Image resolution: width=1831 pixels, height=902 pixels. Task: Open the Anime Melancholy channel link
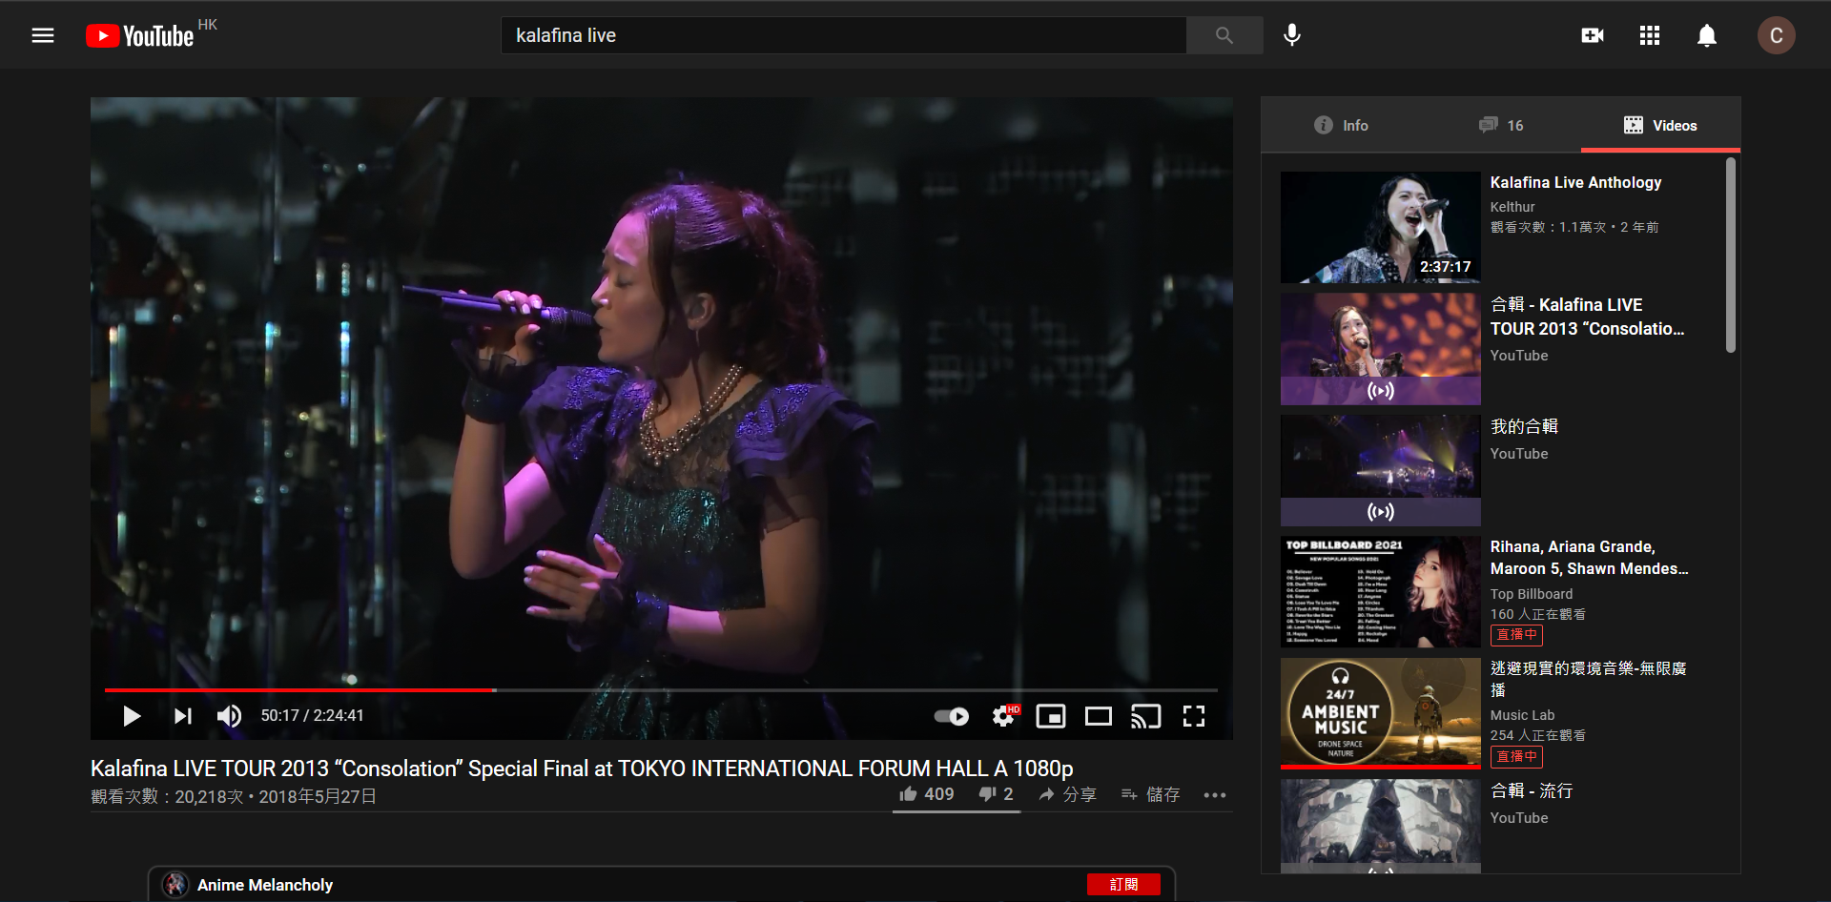tap(264, 885)
